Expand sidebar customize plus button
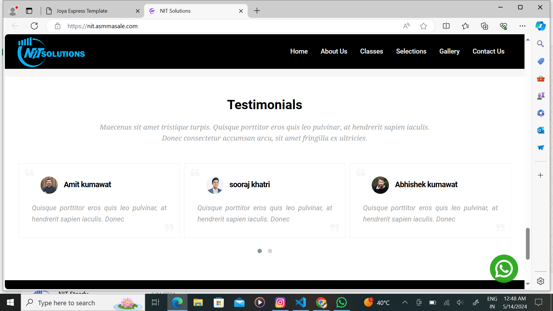 pyautogui.click(x=541, y=175)
